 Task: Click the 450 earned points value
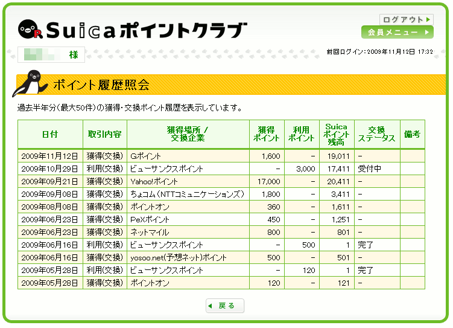click(274, 220)
